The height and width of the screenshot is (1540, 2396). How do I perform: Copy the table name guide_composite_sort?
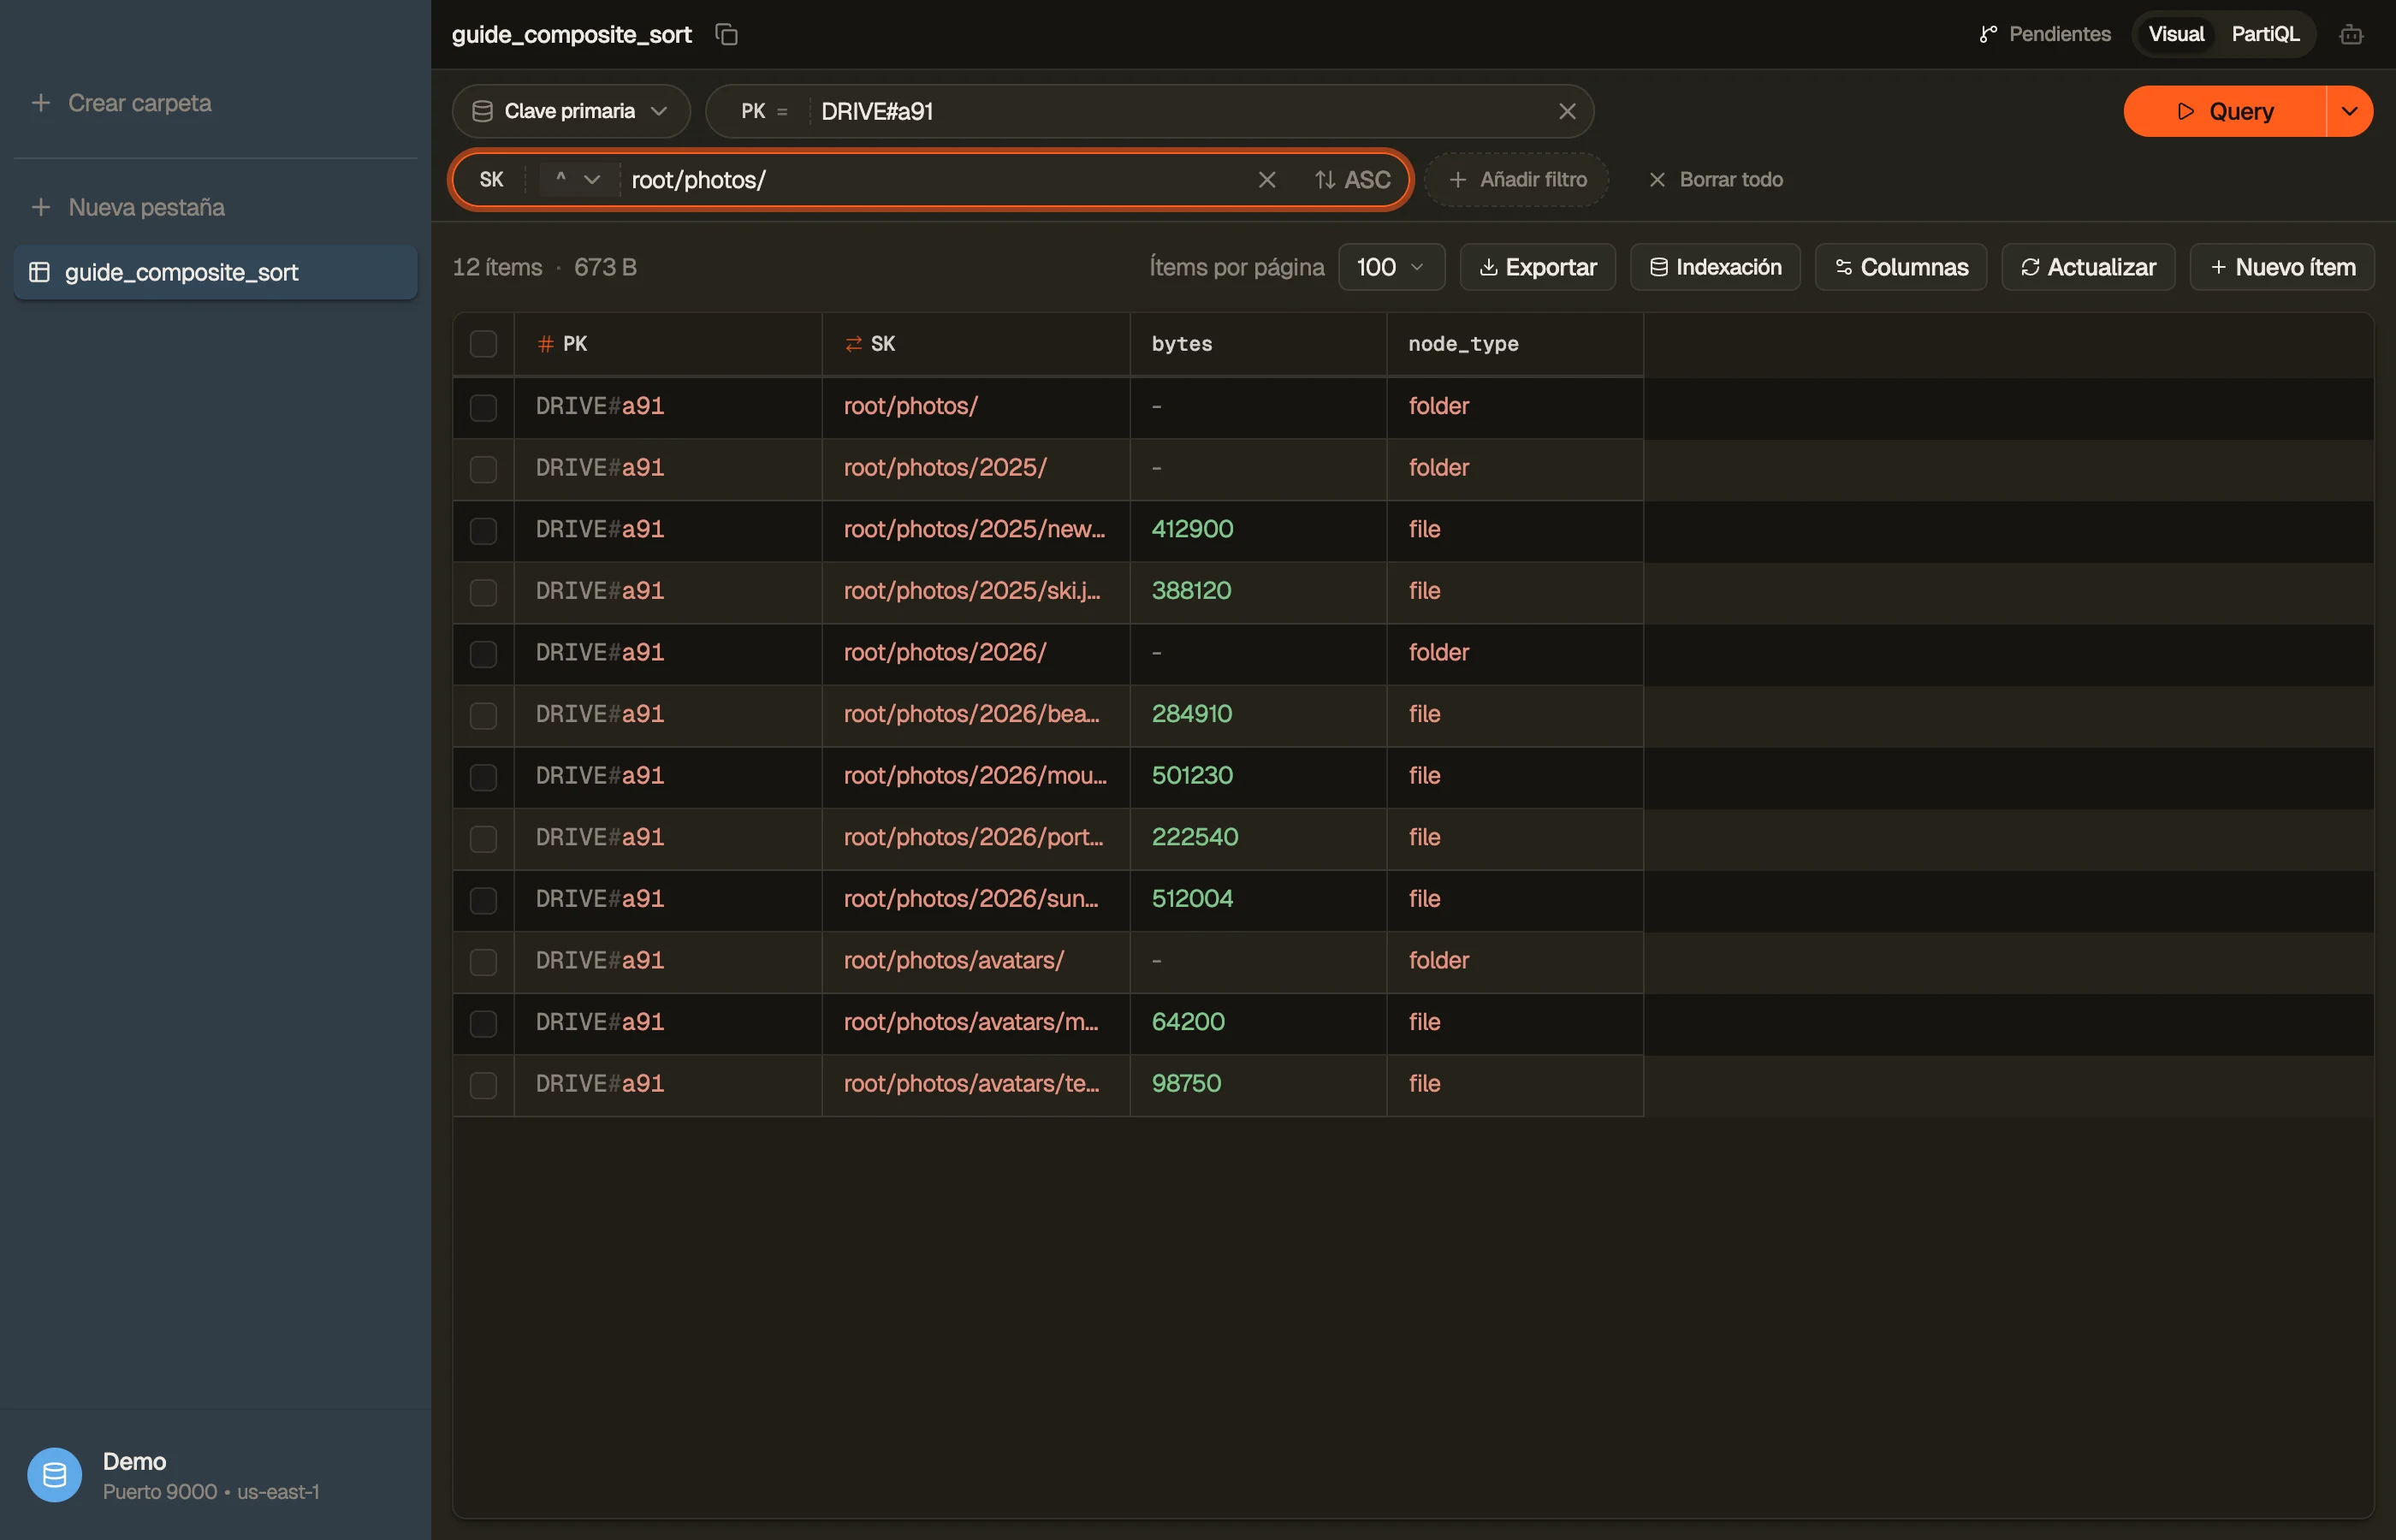pyautogui.click(x=727, y=34)
